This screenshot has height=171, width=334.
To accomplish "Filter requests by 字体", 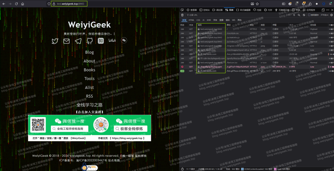I will [x=215, y=20].
